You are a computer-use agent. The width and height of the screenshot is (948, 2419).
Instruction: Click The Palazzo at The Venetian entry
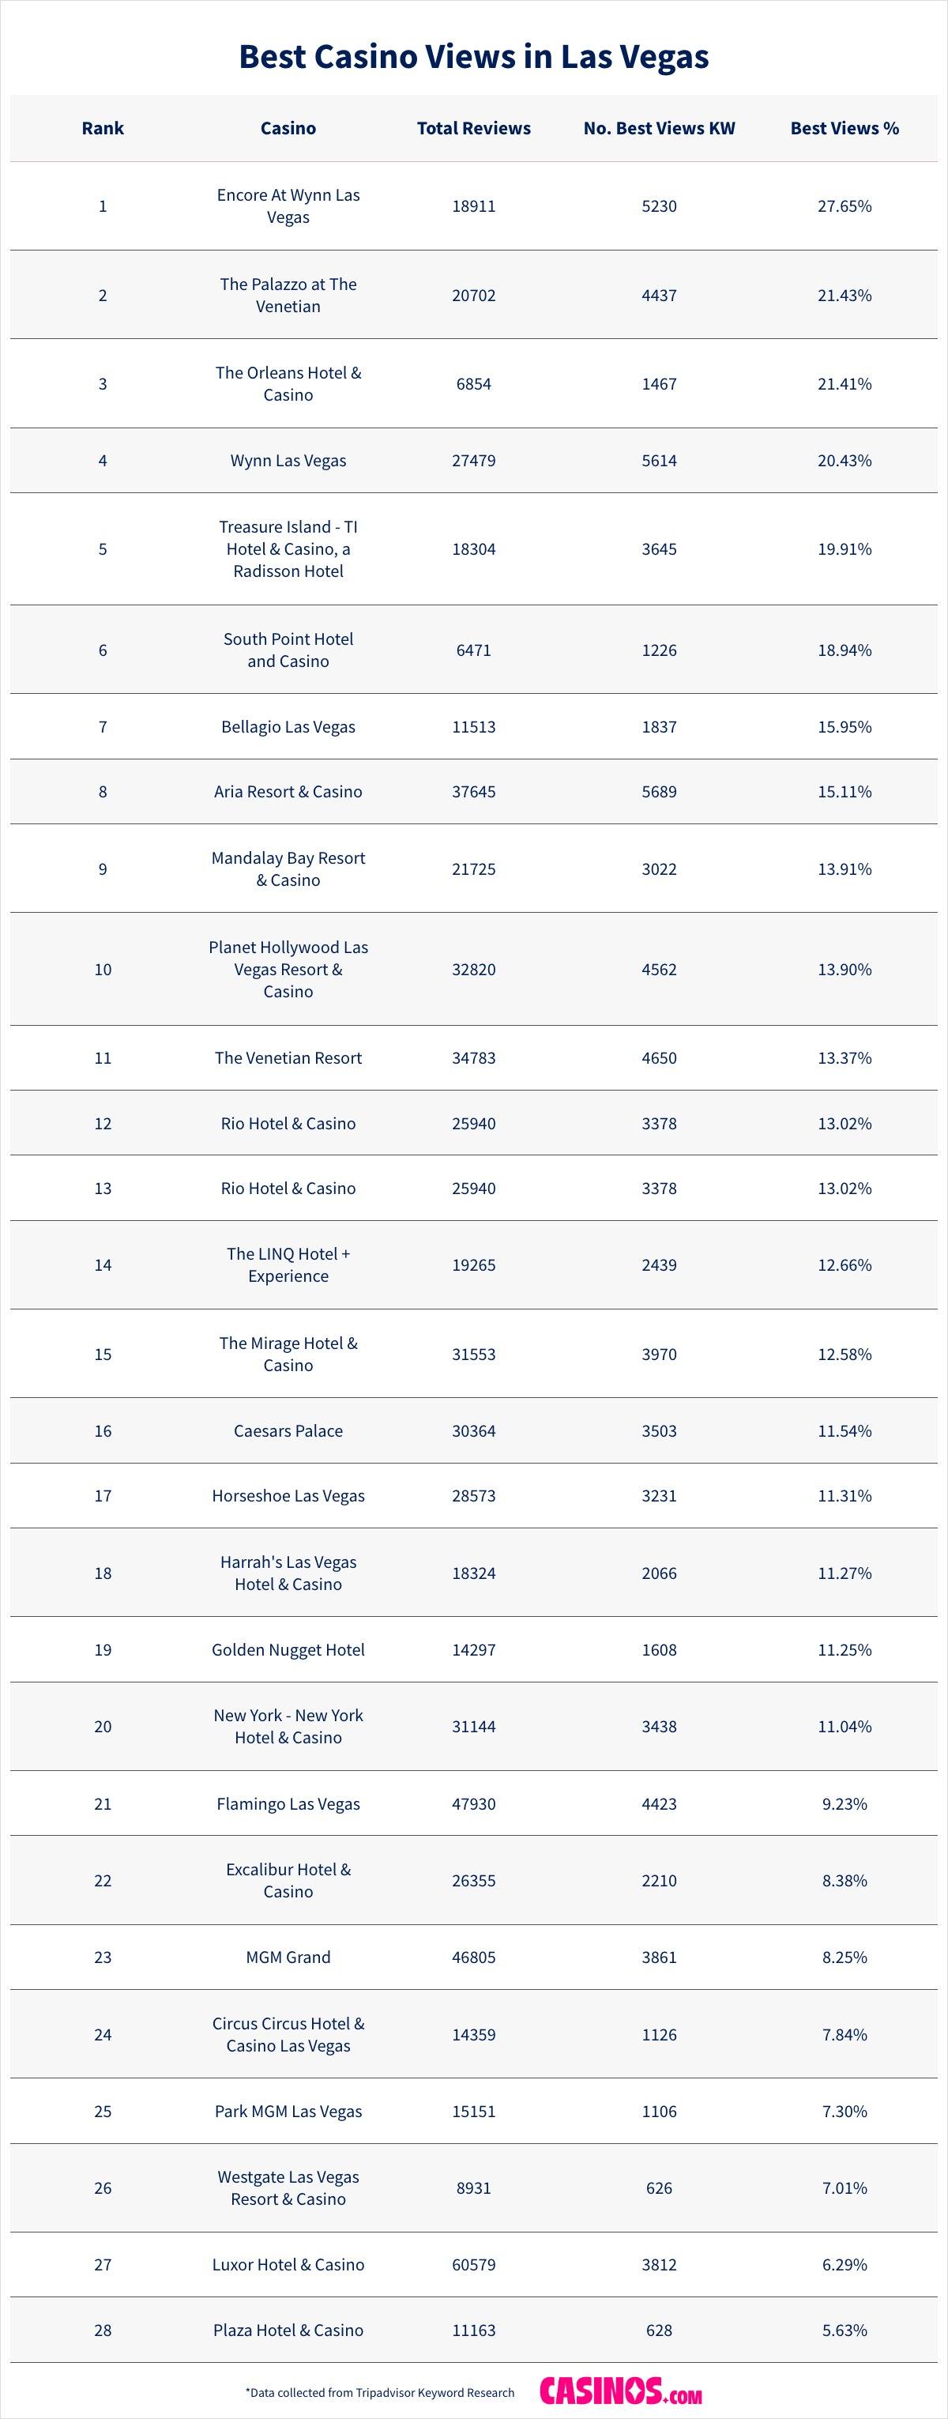[x=288, y=295]
